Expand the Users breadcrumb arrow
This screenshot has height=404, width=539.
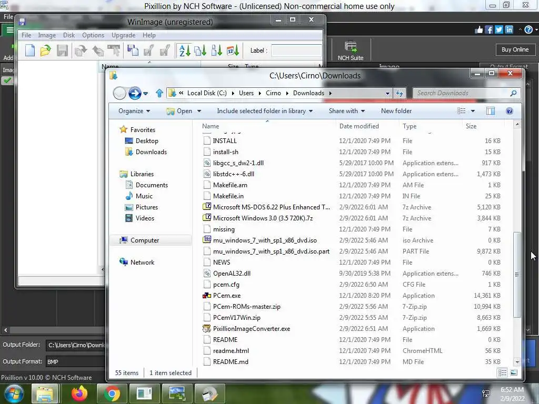[260, 93]
